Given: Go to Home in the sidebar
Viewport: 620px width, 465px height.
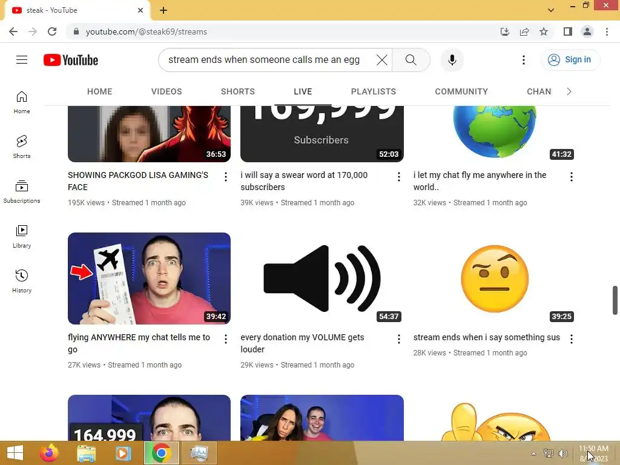Looking at the screenshot, I should 22,102.
